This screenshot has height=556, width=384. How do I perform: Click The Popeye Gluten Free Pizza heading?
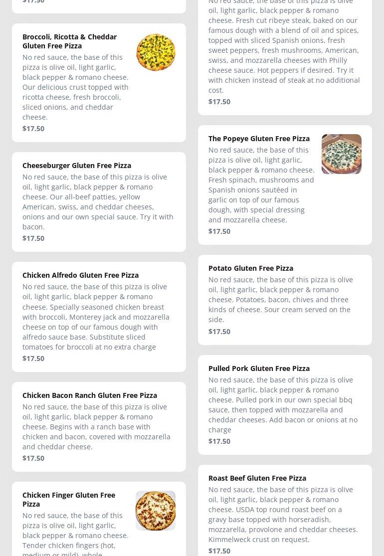point(259,139)
